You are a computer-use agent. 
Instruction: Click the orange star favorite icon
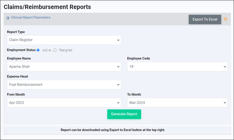point(225,19)
